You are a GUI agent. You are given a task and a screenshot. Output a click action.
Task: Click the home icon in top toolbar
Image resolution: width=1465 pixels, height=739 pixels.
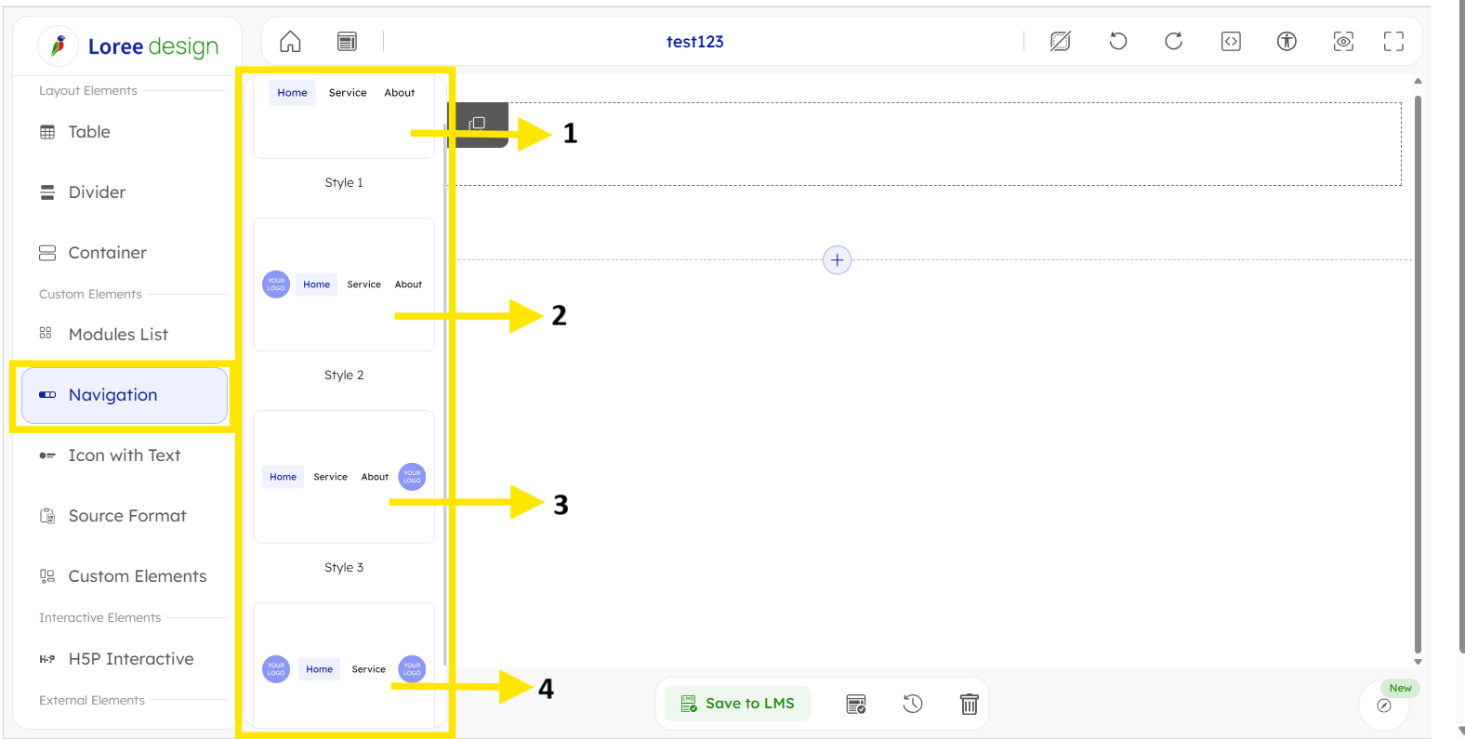(x=290, y=42)
